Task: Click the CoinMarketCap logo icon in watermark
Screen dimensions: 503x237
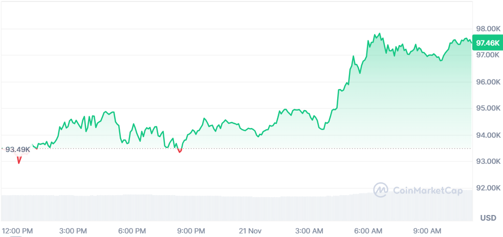Action: pyautogui.click(x=381, y=190)
